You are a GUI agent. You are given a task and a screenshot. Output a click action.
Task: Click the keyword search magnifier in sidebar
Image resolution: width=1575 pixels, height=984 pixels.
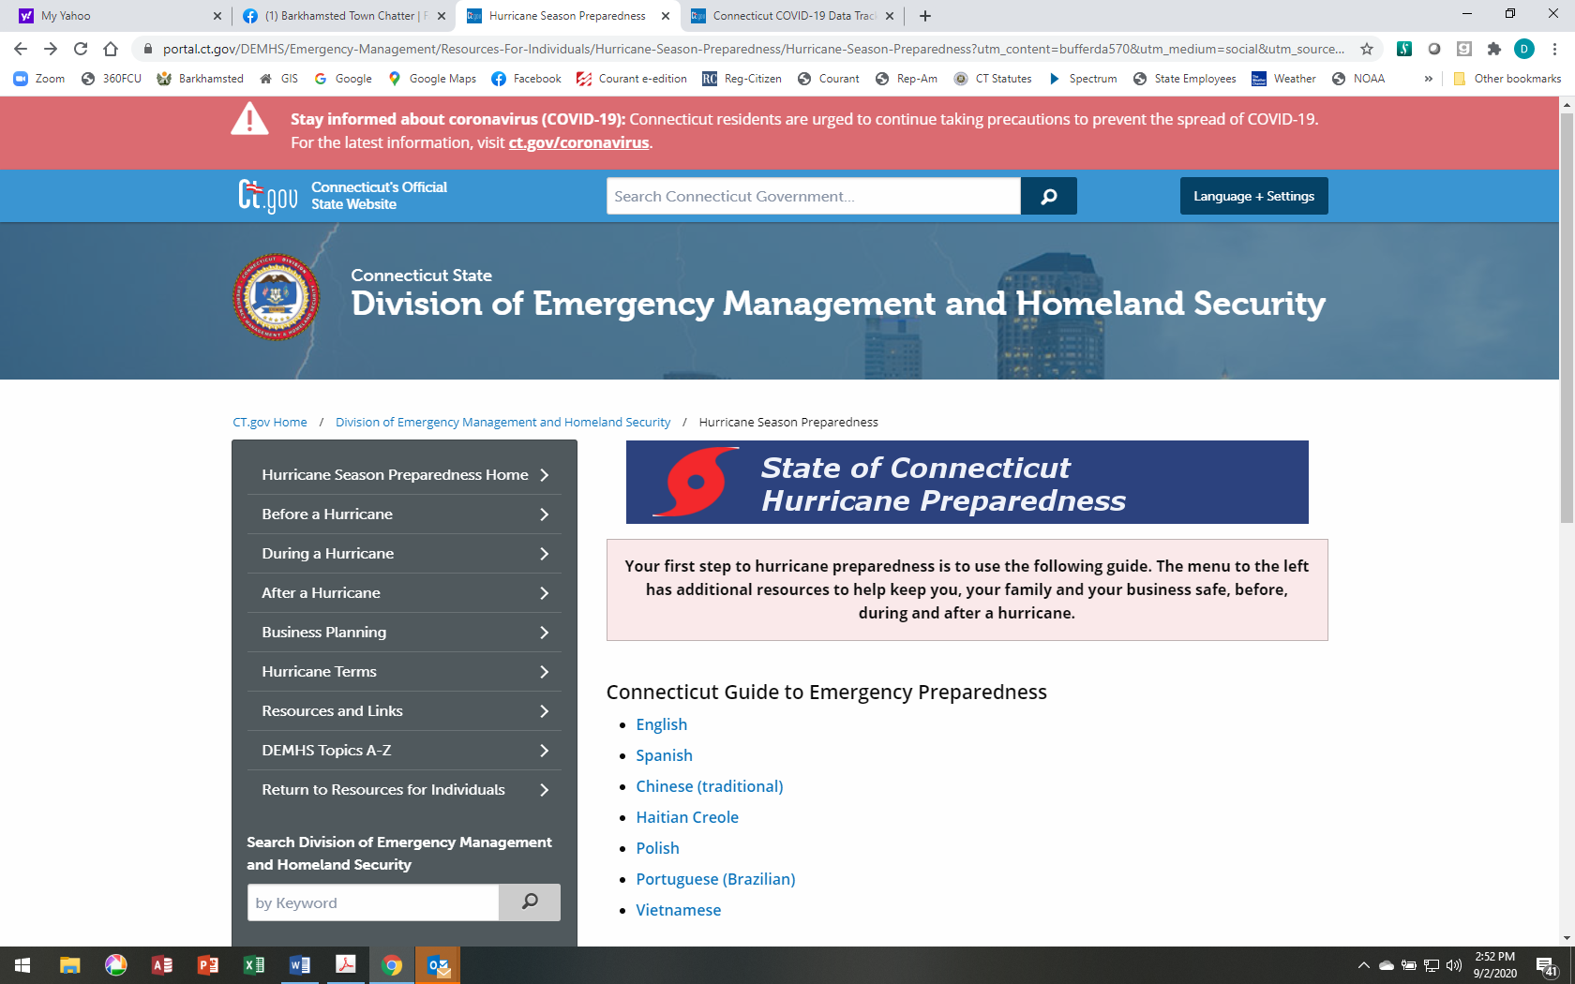(530, 902)
